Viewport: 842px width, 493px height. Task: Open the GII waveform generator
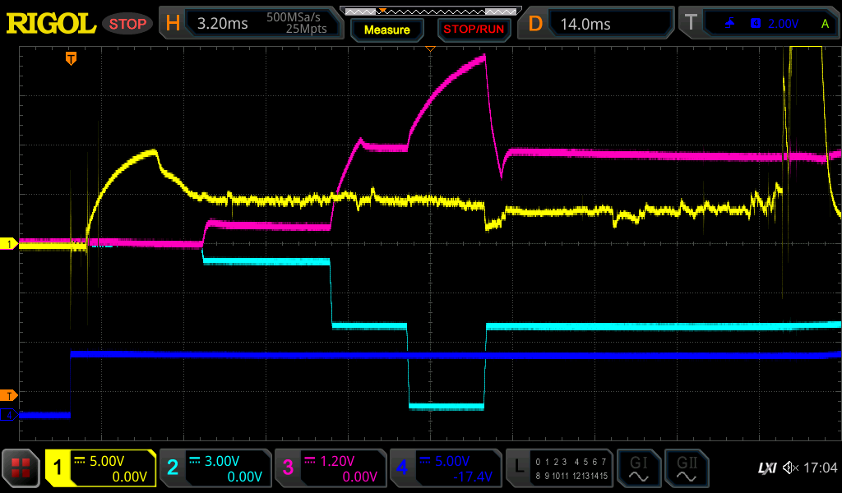686,469
